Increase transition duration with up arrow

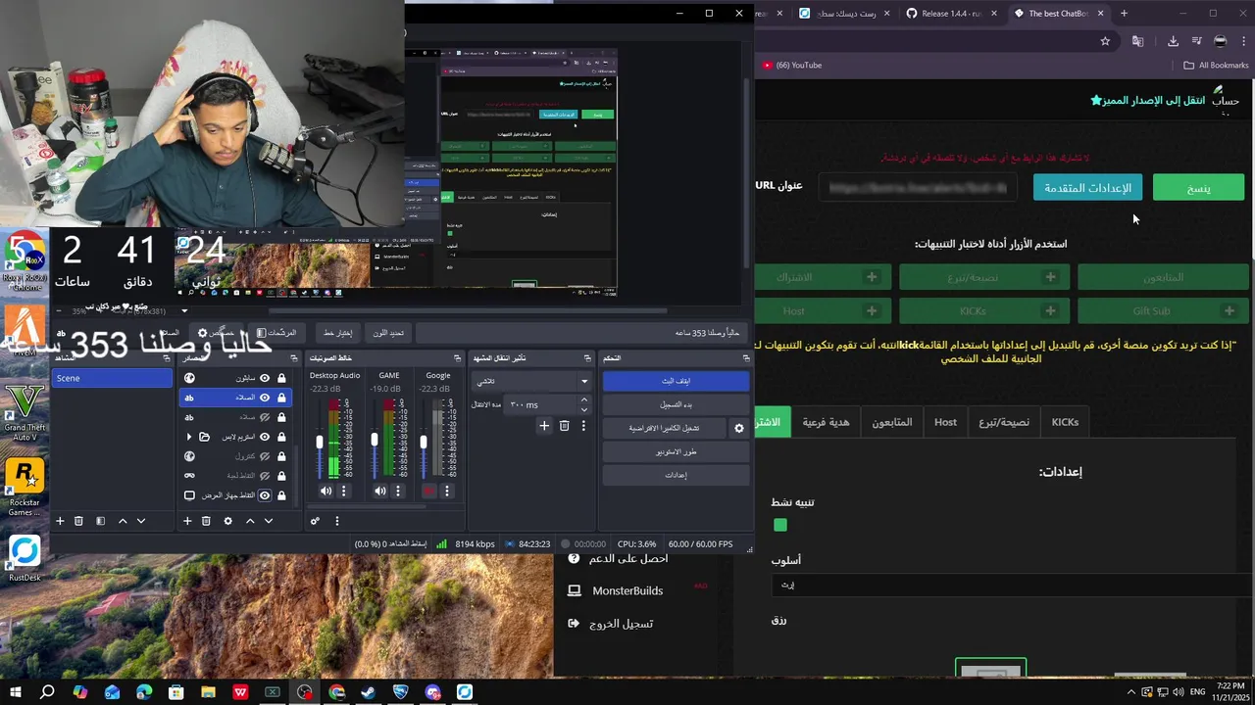pyautogui.click(x=584, y=399)
